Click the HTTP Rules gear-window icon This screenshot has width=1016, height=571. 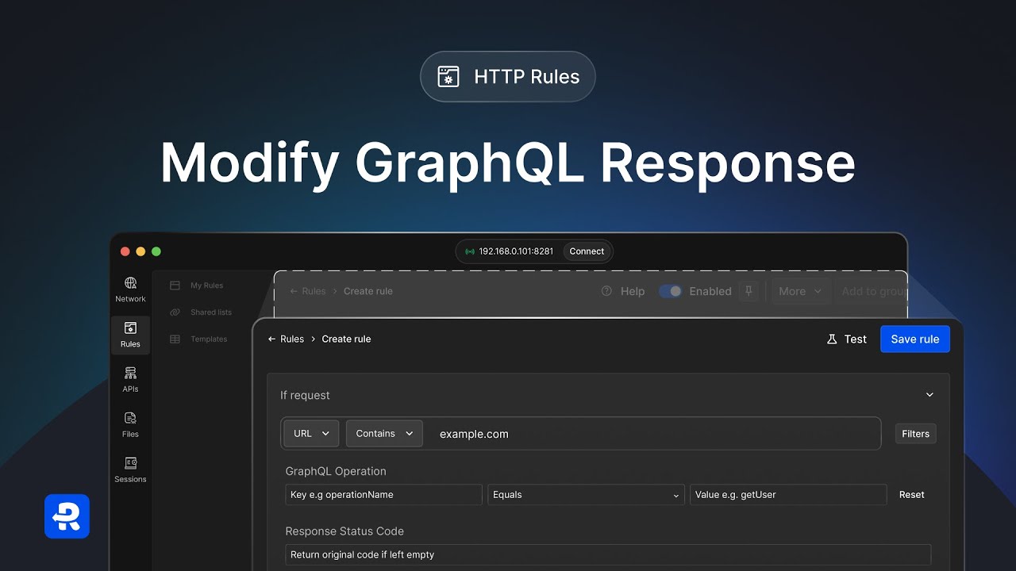click(x=448, y=77)
